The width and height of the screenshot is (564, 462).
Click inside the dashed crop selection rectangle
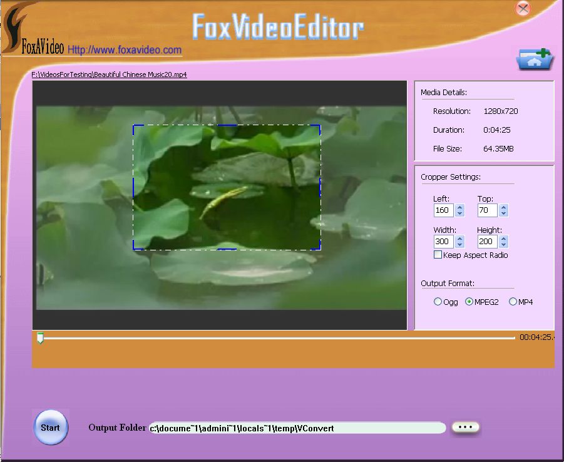tap(227, 187)
